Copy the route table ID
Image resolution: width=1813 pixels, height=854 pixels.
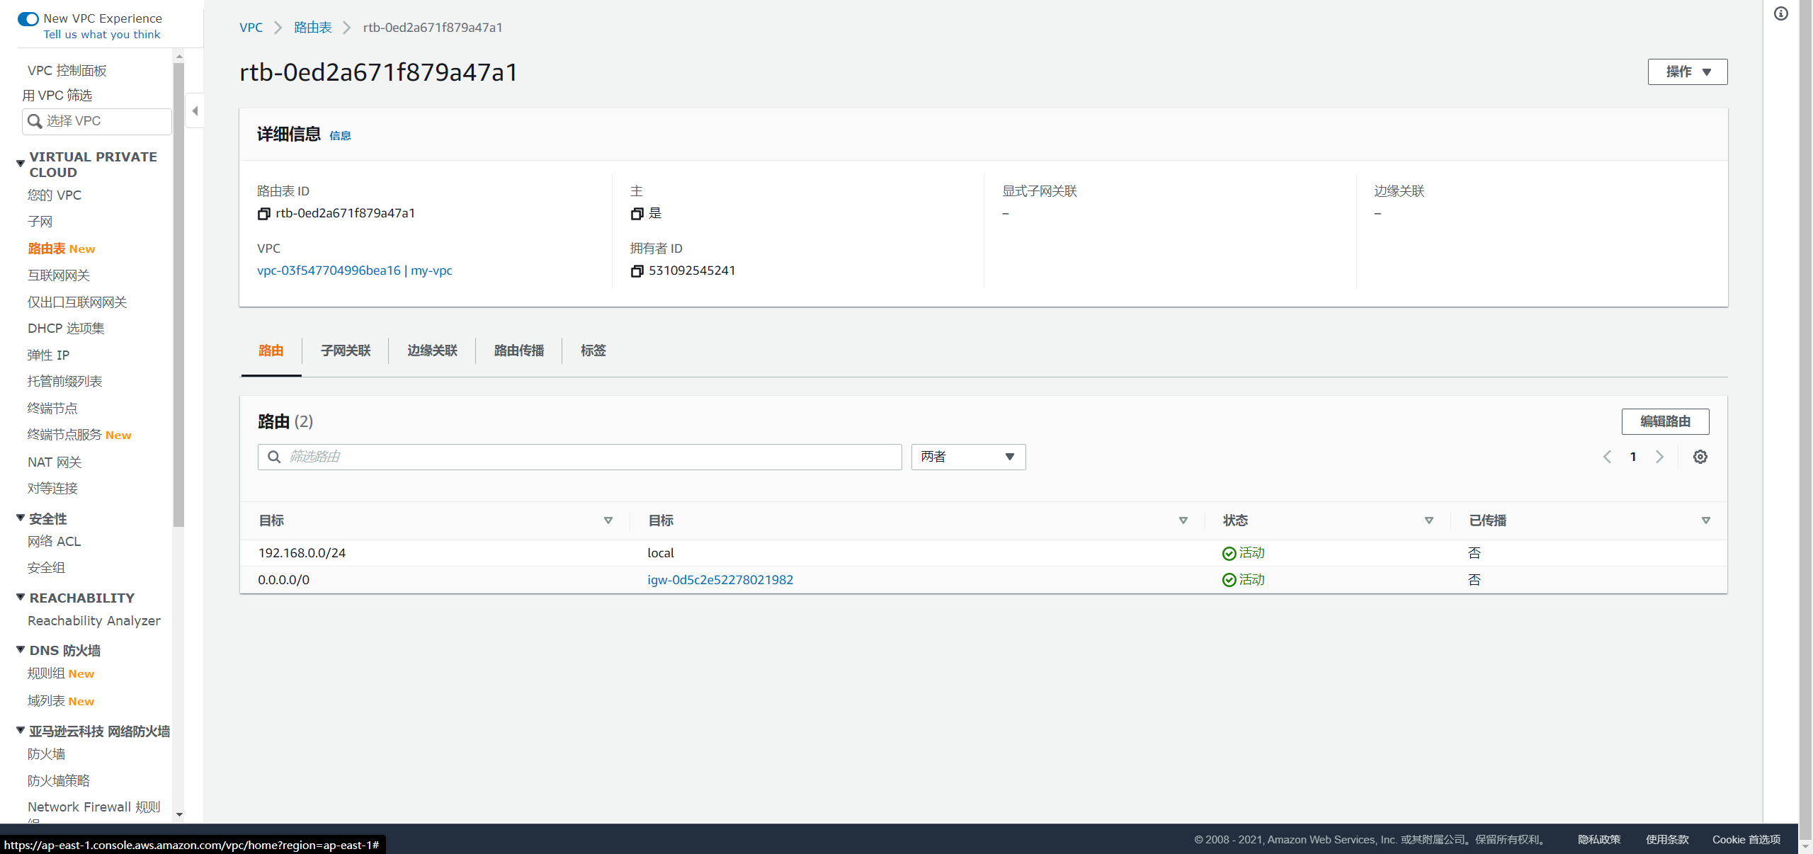click(x=264, y=214)
